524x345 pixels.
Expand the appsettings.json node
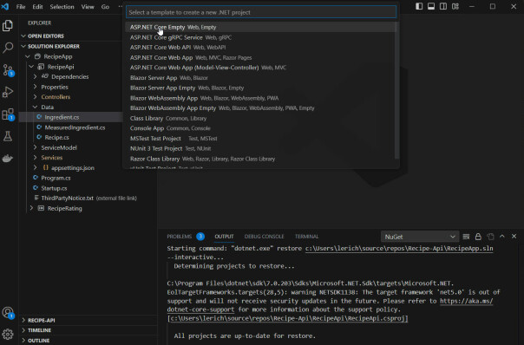click(35, 167)
